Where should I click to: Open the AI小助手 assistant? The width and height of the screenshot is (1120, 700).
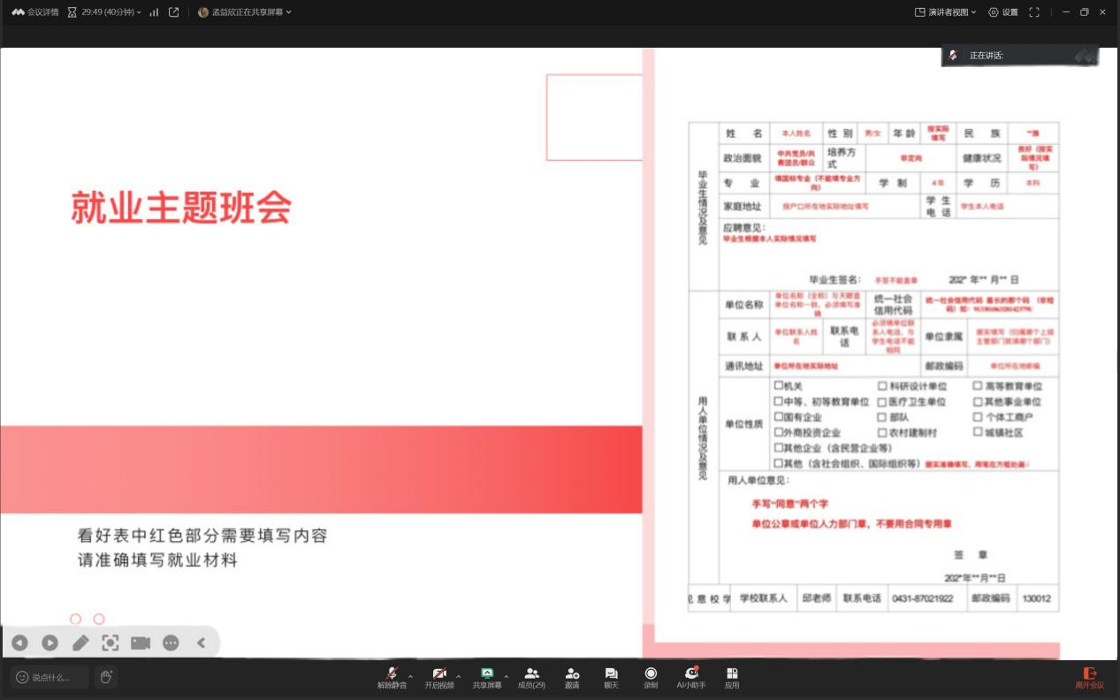point(691,677)
